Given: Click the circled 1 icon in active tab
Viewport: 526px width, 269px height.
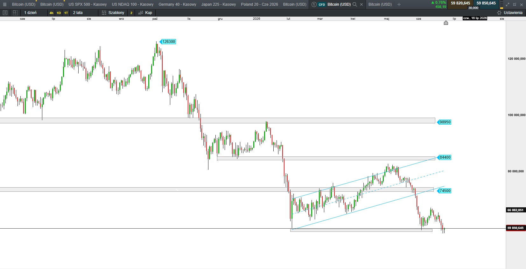Looking at the screenshot, I should (314, 4).
